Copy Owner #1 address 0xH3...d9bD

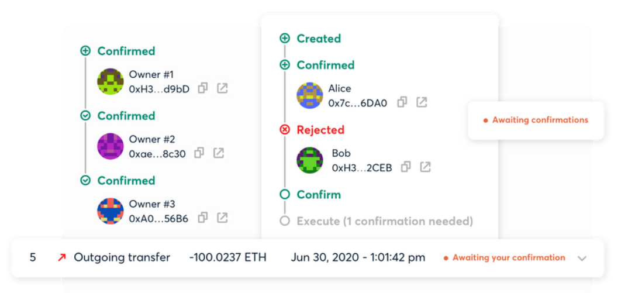click(x=203, y=88)
